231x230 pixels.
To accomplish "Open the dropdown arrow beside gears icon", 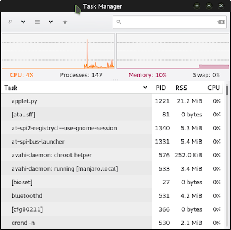I will (x=23, y=22).
